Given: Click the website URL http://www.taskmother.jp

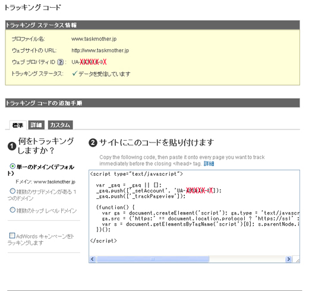Looking at the screenshot, I should 100,50.
